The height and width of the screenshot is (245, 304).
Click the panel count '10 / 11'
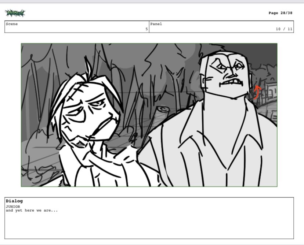(284, 29)
